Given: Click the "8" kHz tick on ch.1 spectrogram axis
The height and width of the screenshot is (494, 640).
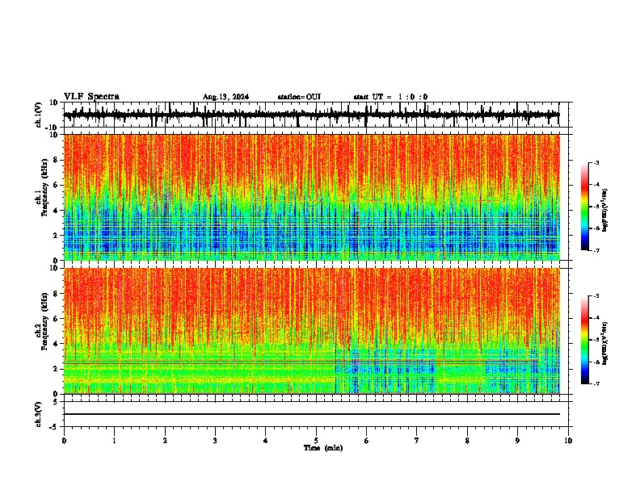Looking at the screenshot, I should click(x=56, y=160).
